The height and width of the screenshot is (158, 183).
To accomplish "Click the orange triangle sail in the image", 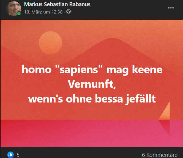I will [165, 111].
